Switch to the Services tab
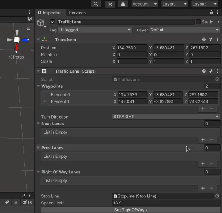222x213 pixels. [x=77, y=13]
